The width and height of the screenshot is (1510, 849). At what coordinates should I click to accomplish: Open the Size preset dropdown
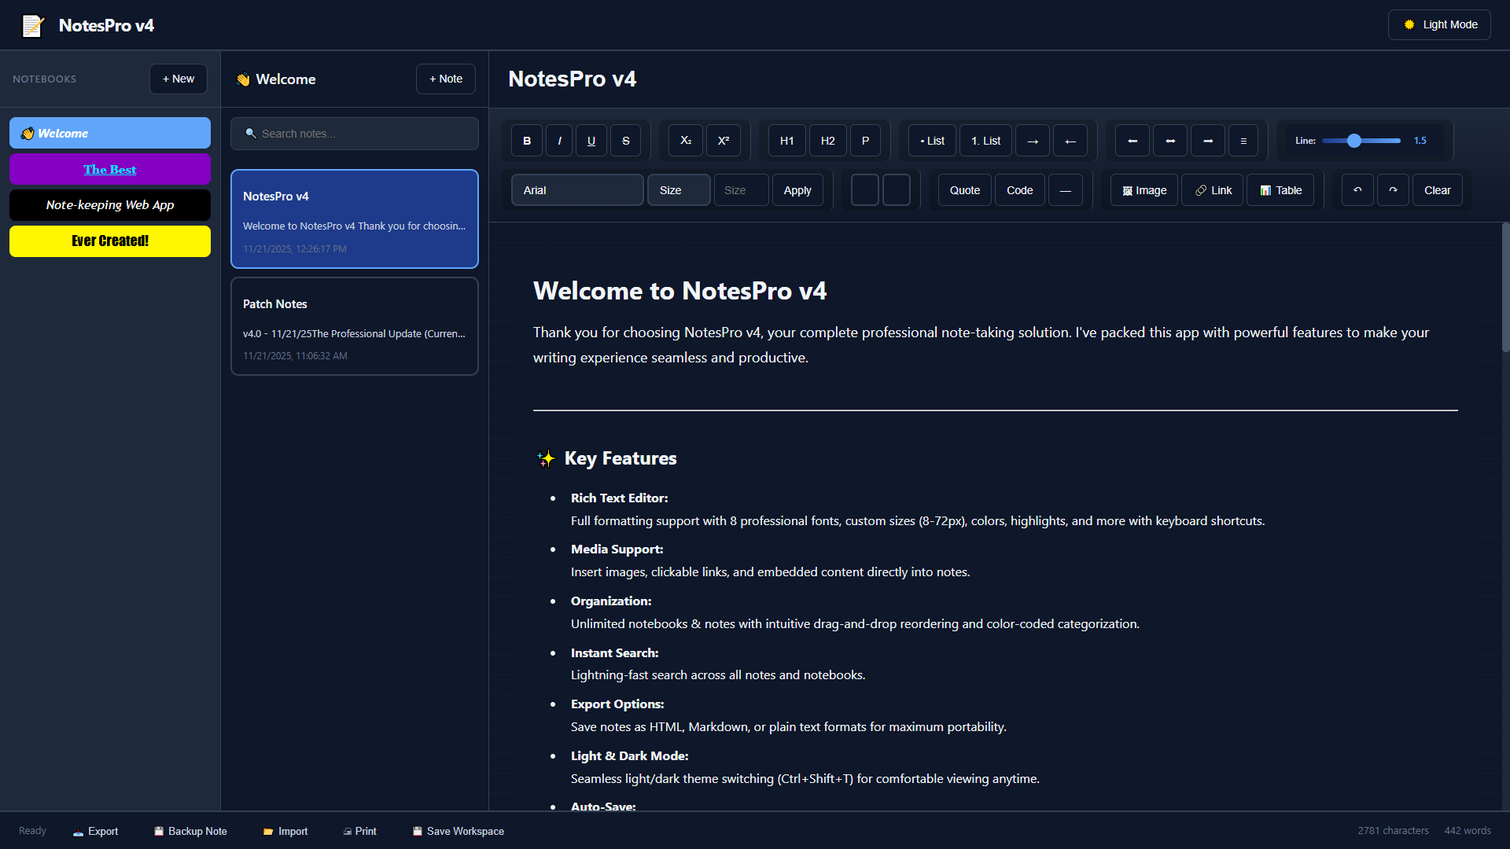pyautogui.click(x=678, y=189)
